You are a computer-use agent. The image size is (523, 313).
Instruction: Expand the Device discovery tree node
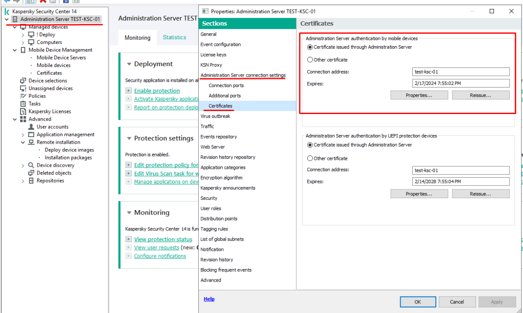click(23, 165)
